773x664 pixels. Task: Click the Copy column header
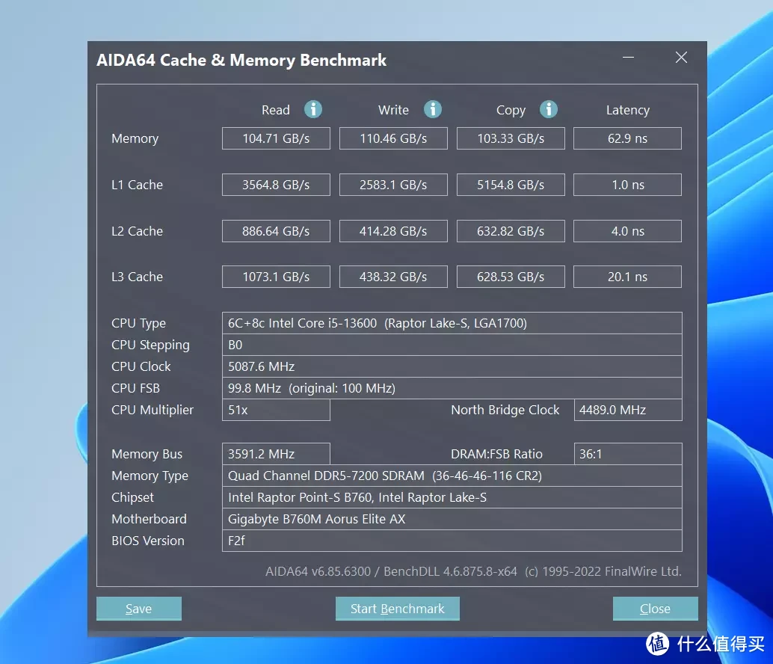tap(511, 110)
